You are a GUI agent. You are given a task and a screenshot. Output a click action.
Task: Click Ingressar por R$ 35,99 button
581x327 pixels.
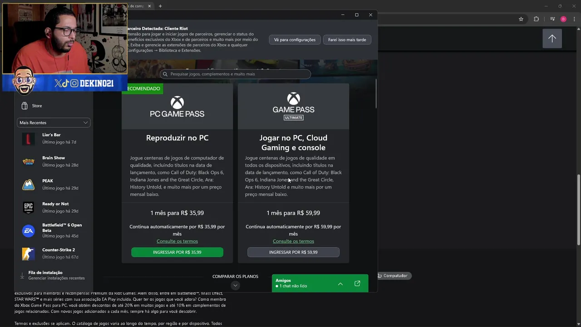(177, 252)
